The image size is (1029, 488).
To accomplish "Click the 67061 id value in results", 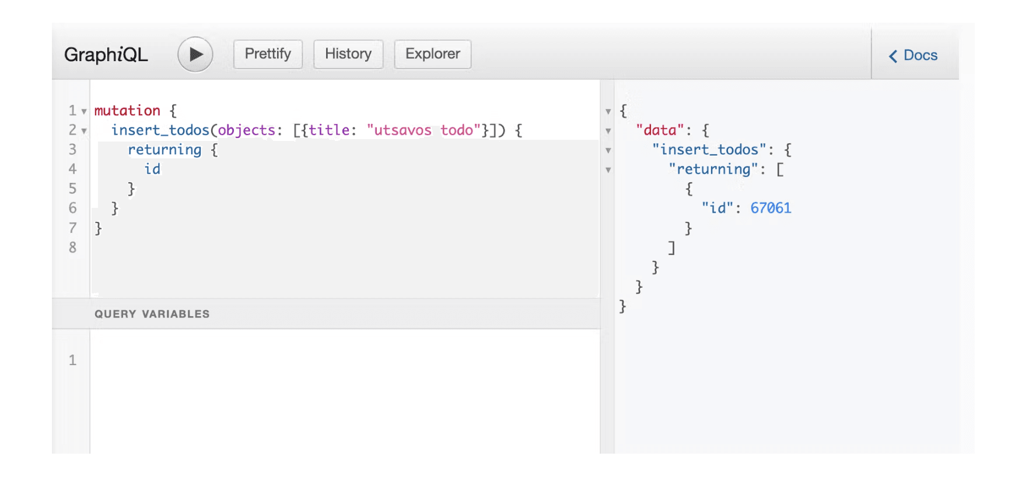I will (x=771, y=208).
